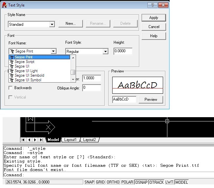Open the Font Style dropdown
Screen dimensions: 214x188
tap(105, 52)
